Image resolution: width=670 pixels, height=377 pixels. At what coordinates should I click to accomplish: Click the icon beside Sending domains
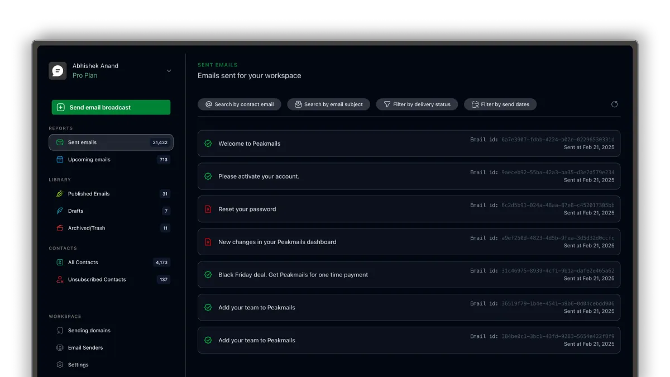(x=60, y=331)
